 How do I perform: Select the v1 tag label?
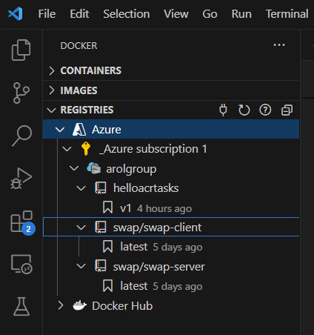126,208
